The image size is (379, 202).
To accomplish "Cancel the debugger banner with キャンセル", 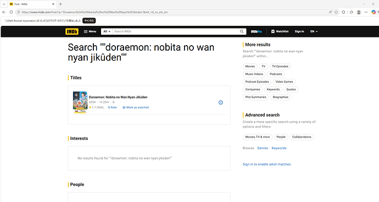I will point(89,20).
